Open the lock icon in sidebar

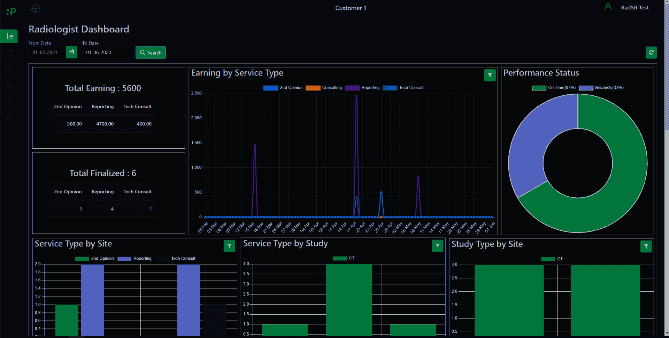click(10, 102)
